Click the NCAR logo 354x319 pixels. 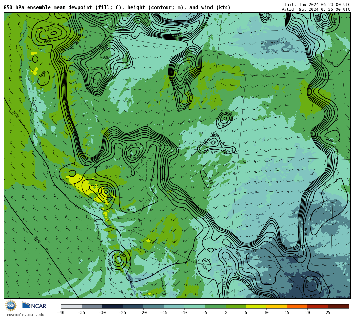[x=34, y=306]
